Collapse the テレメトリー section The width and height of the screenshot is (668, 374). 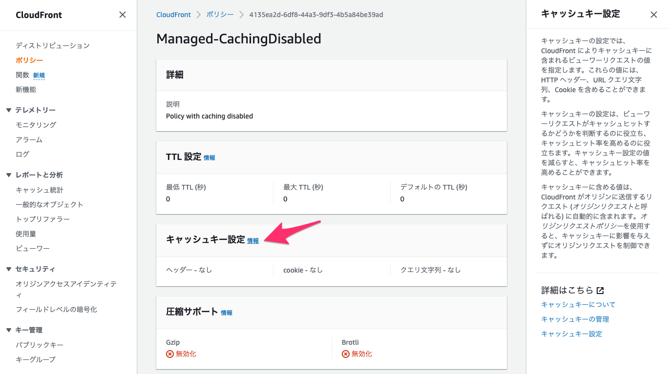9,110
